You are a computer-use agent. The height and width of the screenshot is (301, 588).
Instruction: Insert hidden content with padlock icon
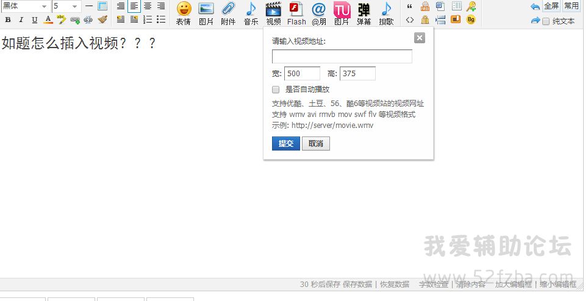pos(425,19)
